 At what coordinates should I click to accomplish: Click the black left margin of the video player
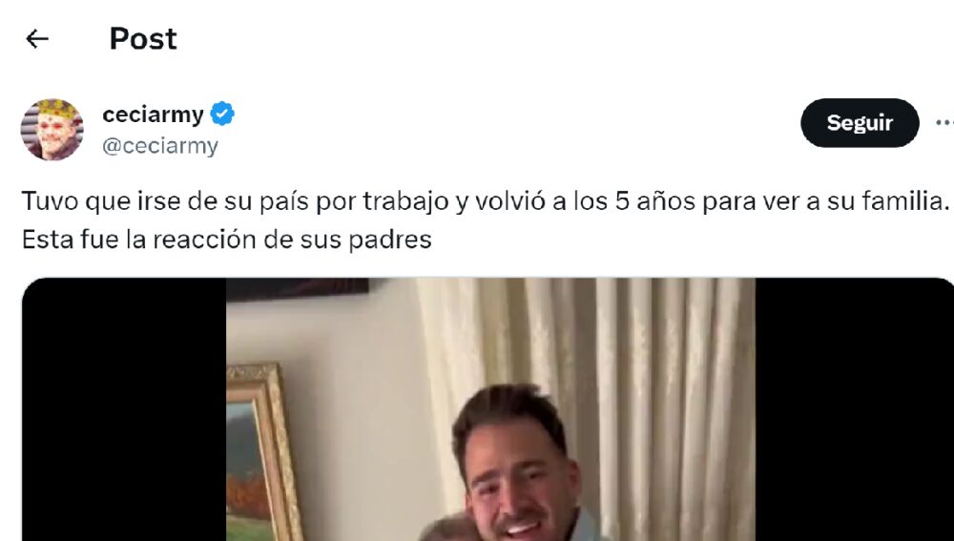[124, 409]
